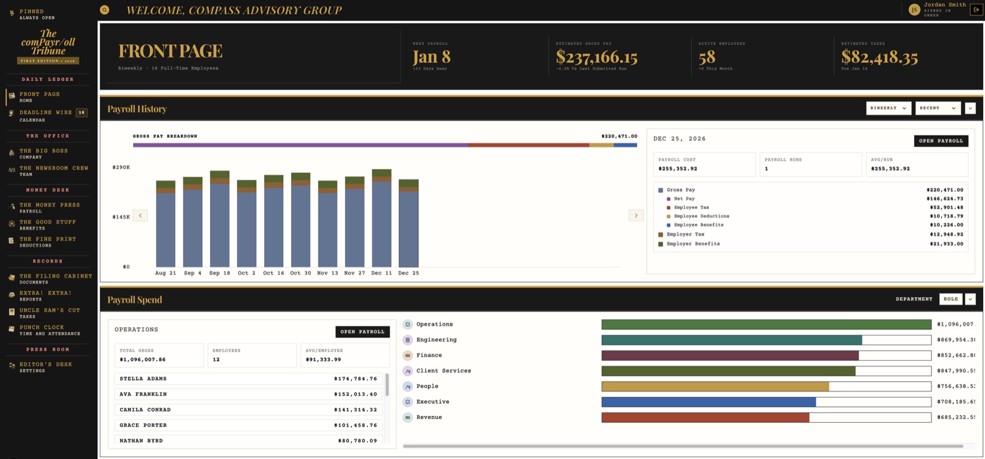Click the Extra! Extra! reports icon

12,295
